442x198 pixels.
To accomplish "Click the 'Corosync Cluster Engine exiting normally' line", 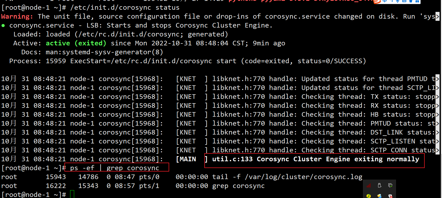I will 315,159.
